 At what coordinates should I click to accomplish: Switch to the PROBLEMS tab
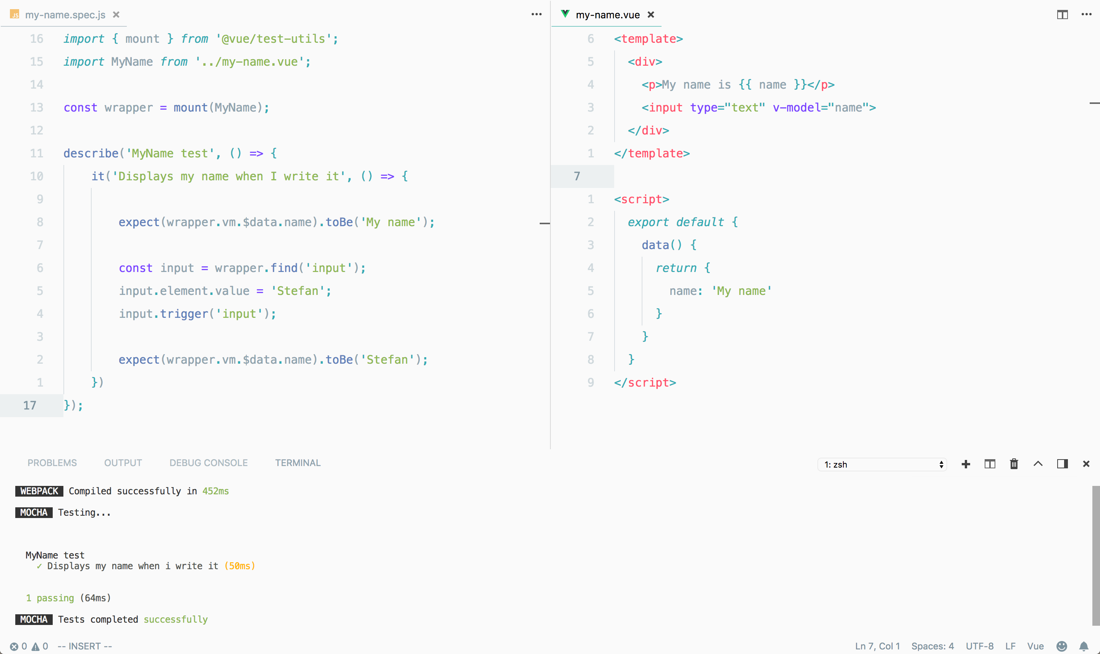point(52,463)
